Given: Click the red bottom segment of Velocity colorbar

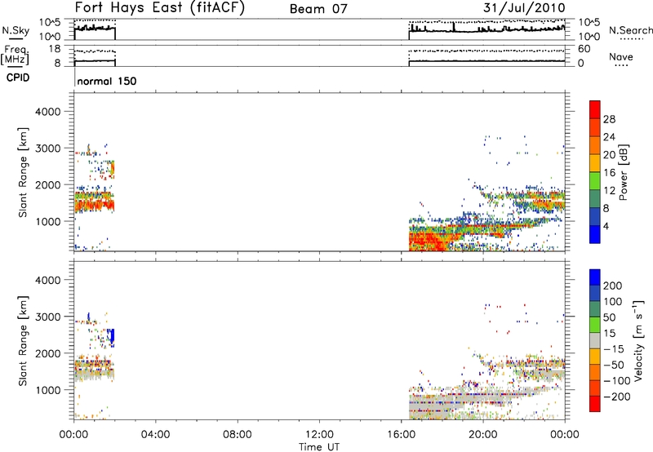Looking at the screenshot, I should [x=595, y=404].
